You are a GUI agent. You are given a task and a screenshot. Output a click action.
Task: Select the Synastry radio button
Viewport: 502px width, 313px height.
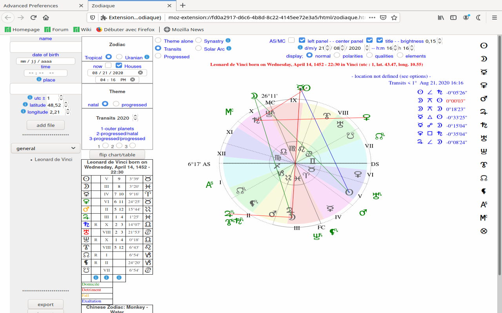coord(198,40)
